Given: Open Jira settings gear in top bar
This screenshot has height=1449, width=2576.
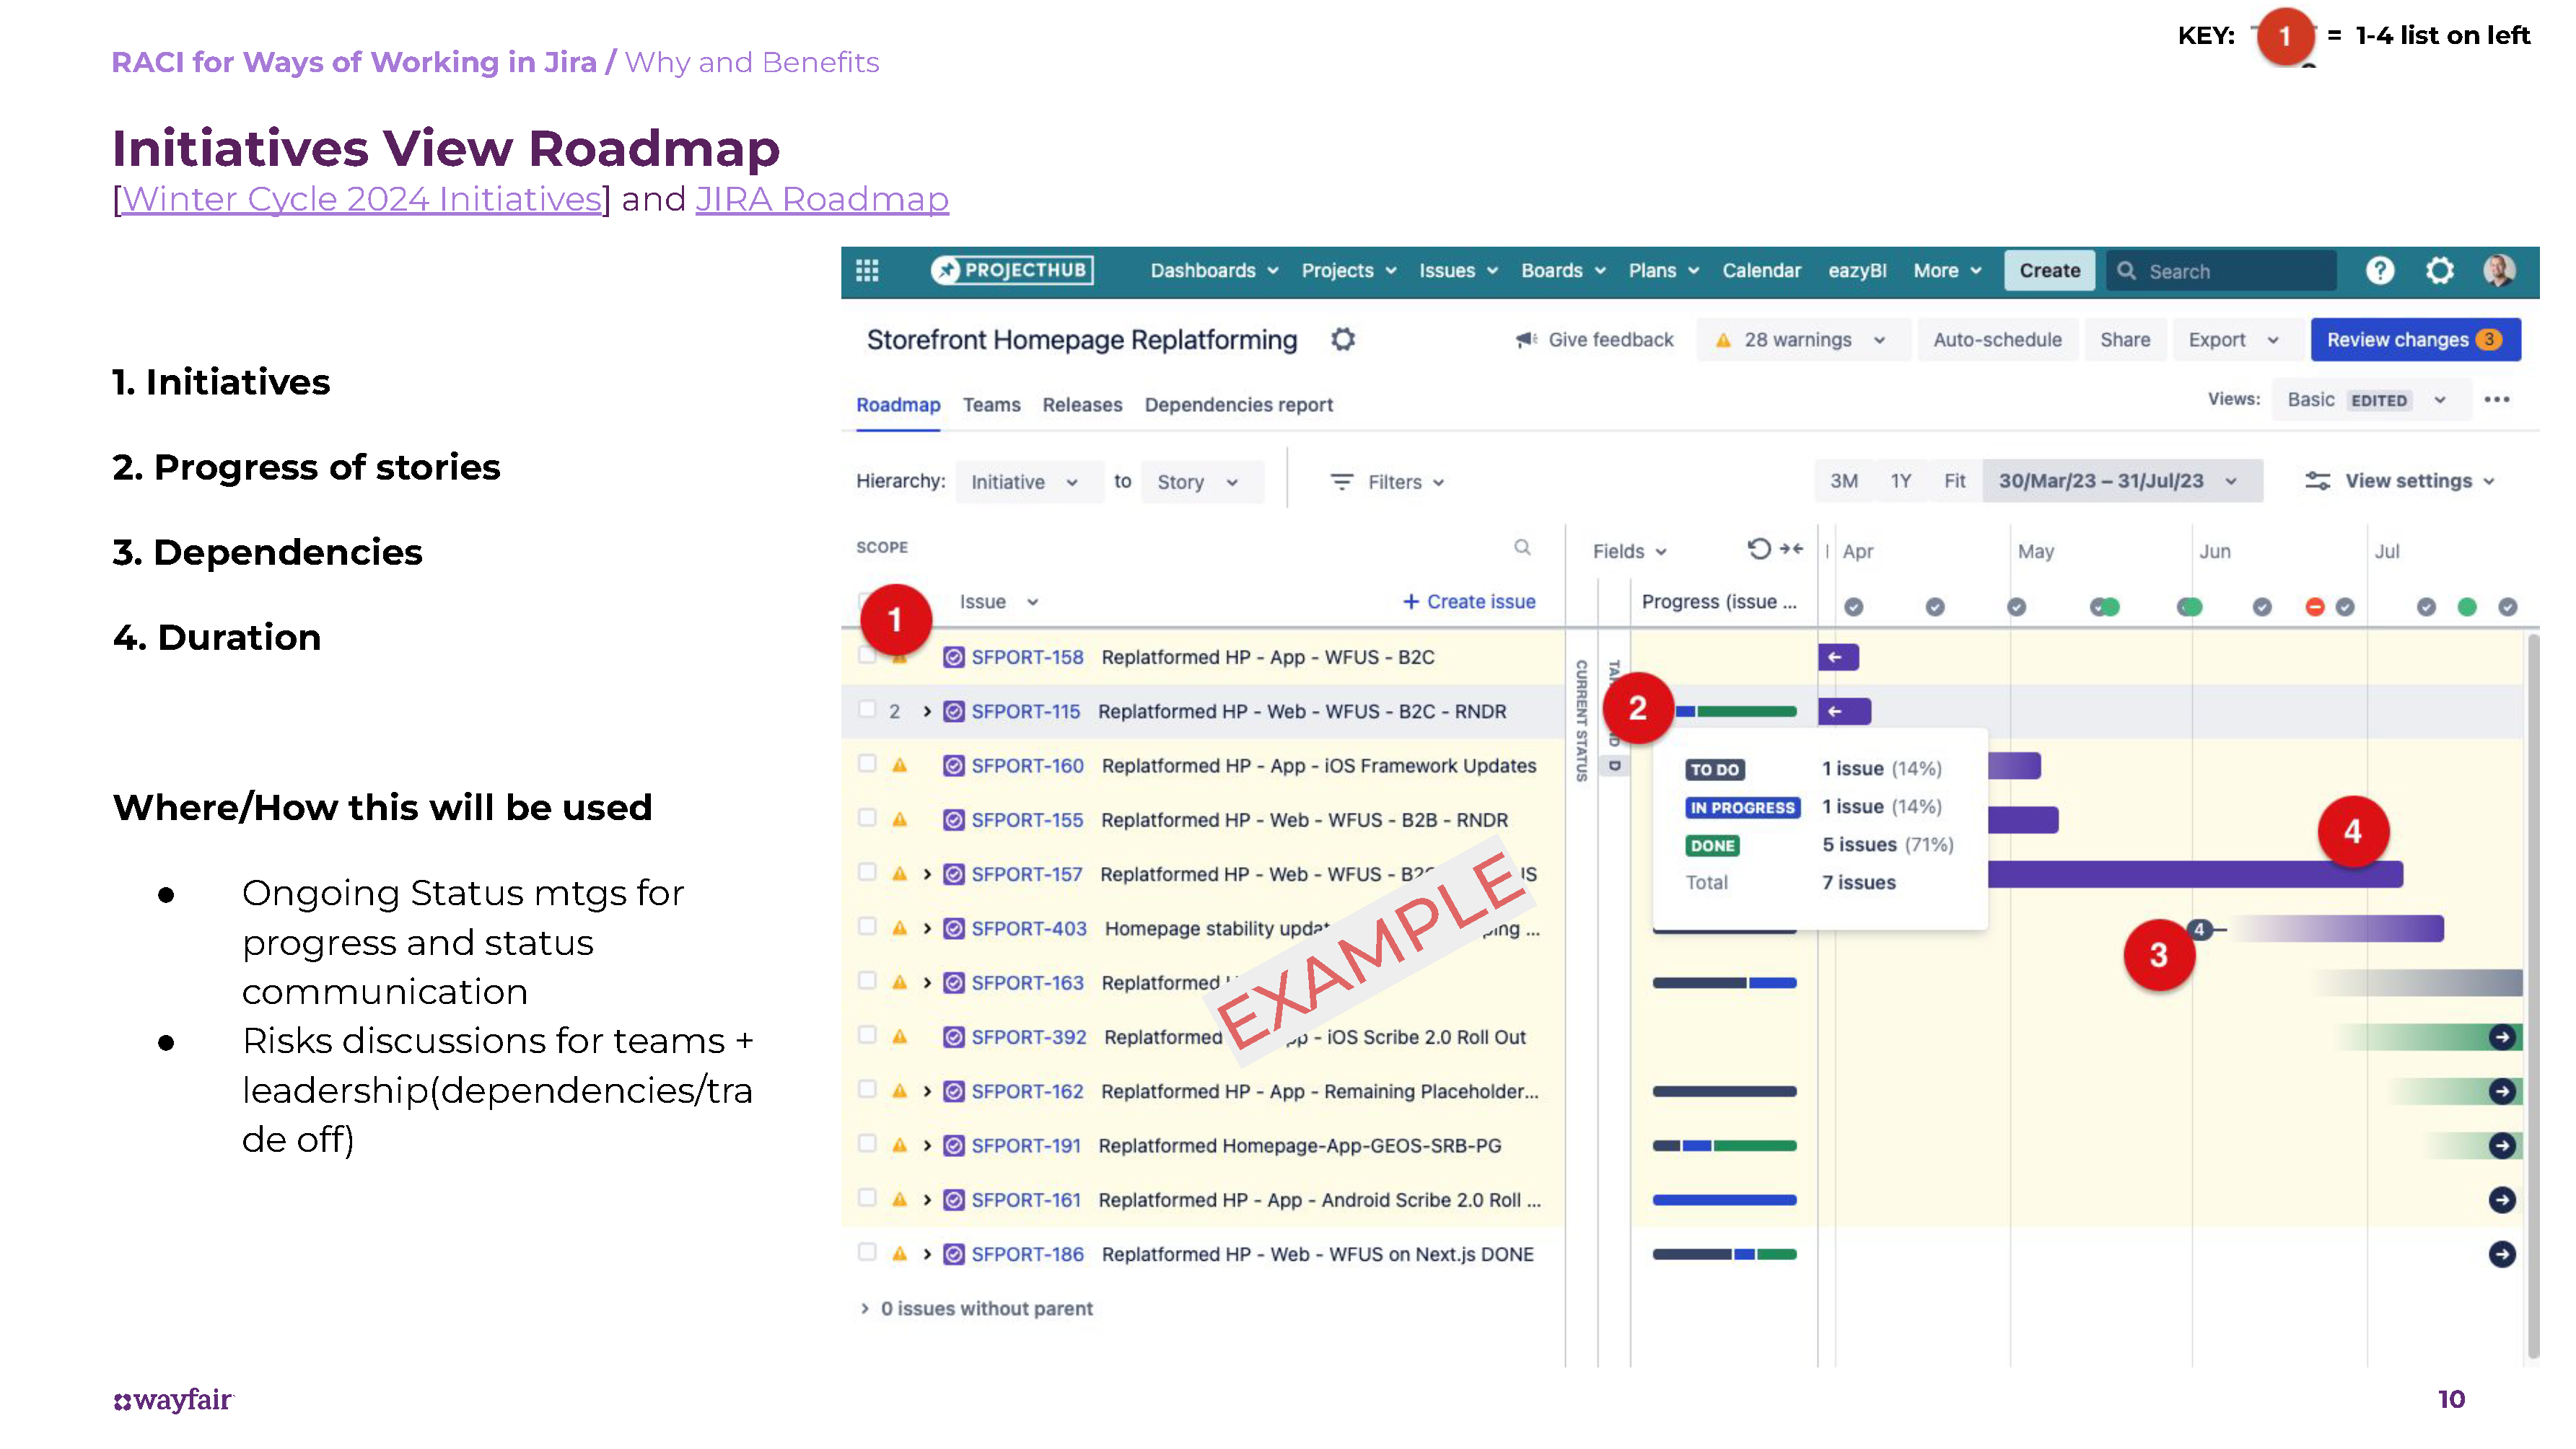Looking at the screenshot, I should [x=2440, y=270].
